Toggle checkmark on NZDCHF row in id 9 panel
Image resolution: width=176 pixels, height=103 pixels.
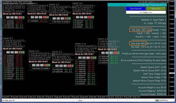(53, 69)
